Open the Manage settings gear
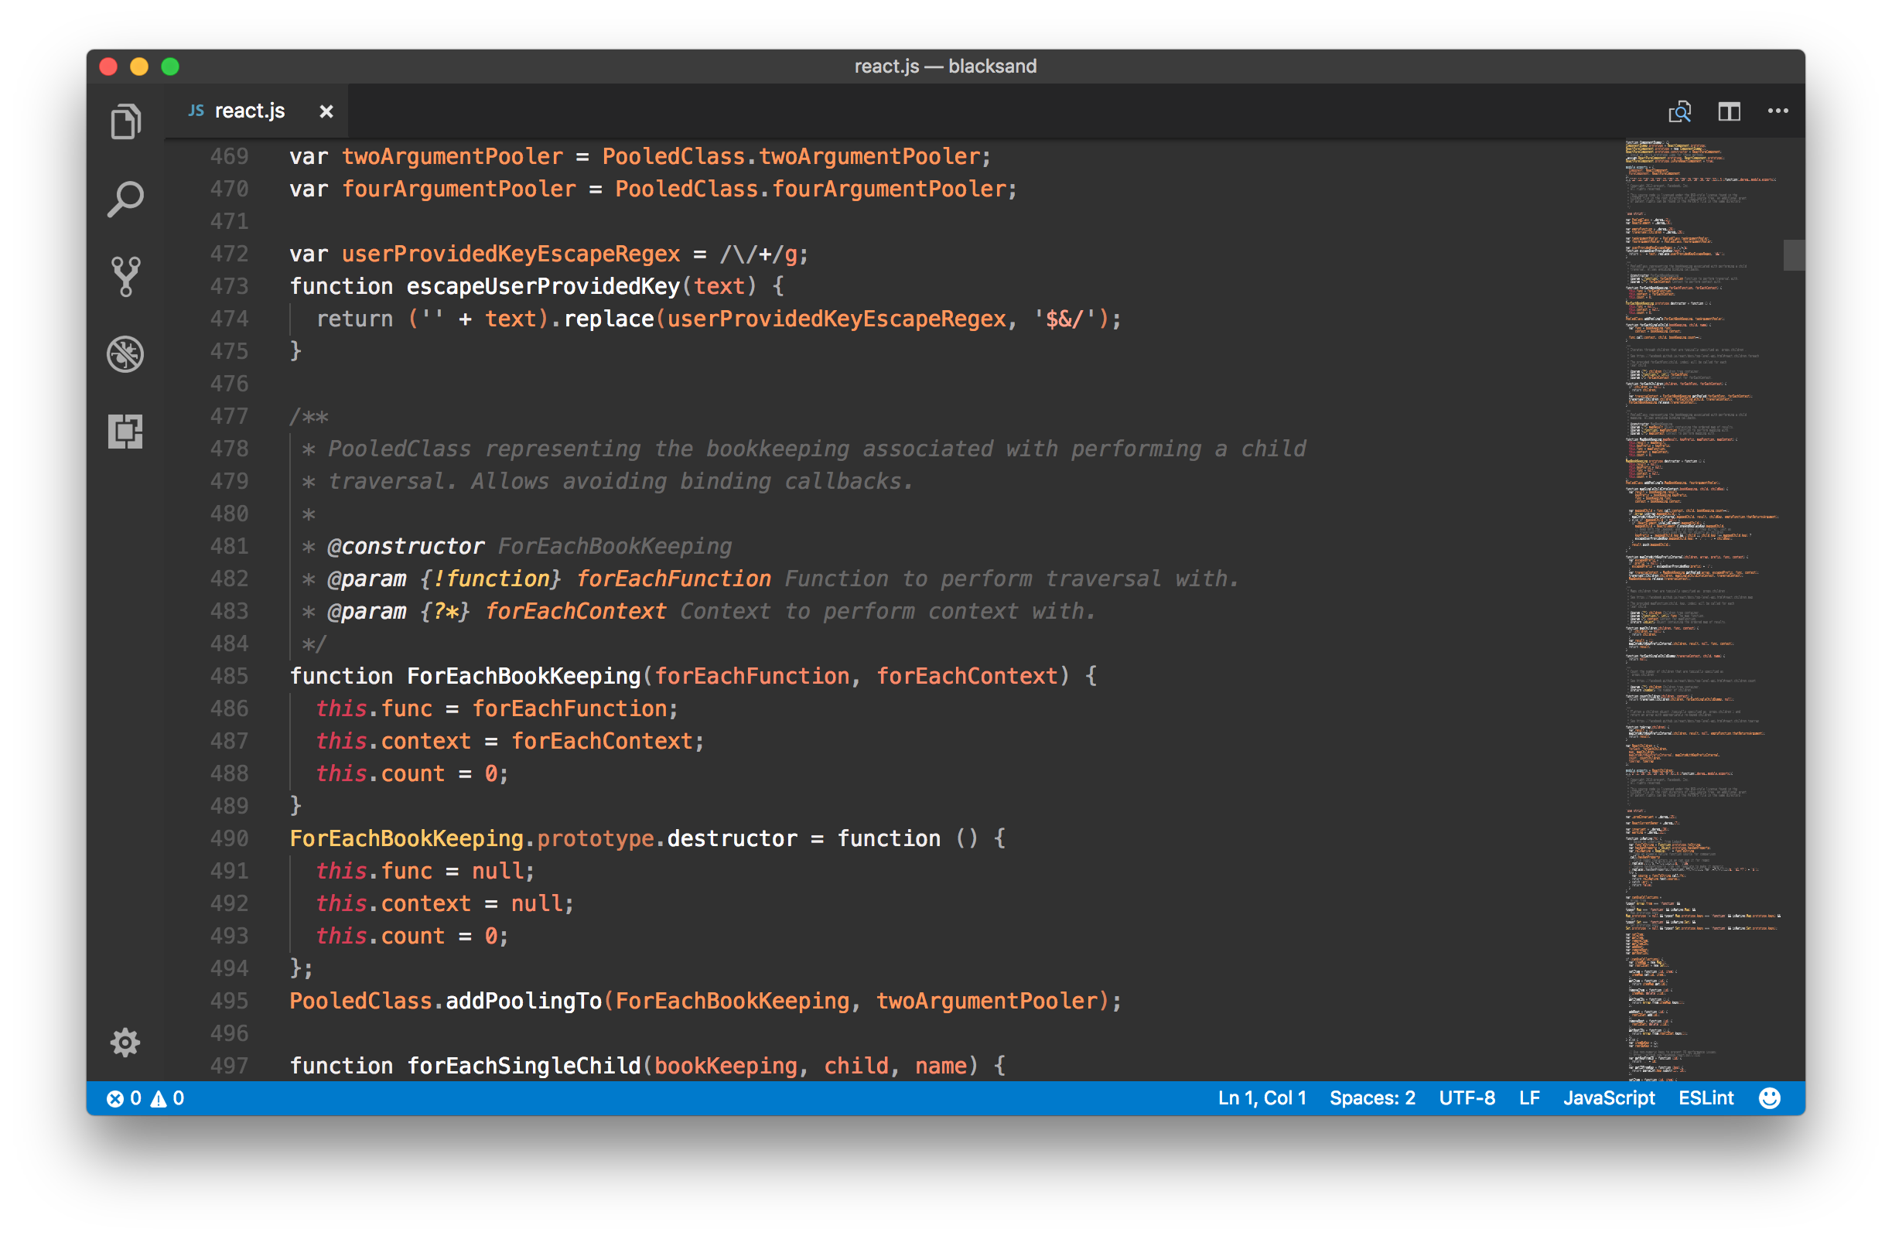1892x1239 pixels. (x=125, y=1041)
